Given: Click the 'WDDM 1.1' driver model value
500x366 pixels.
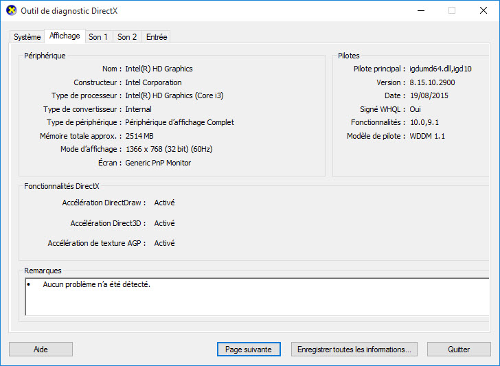Looking at the screenshot, I should (x=427, y=136).
